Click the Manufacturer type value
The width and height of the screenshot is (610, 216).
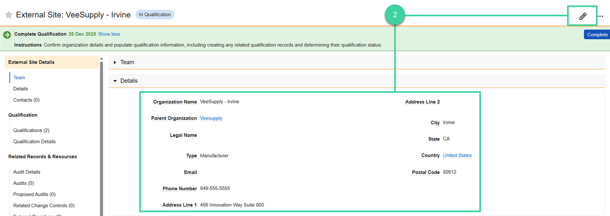point(214,156)
